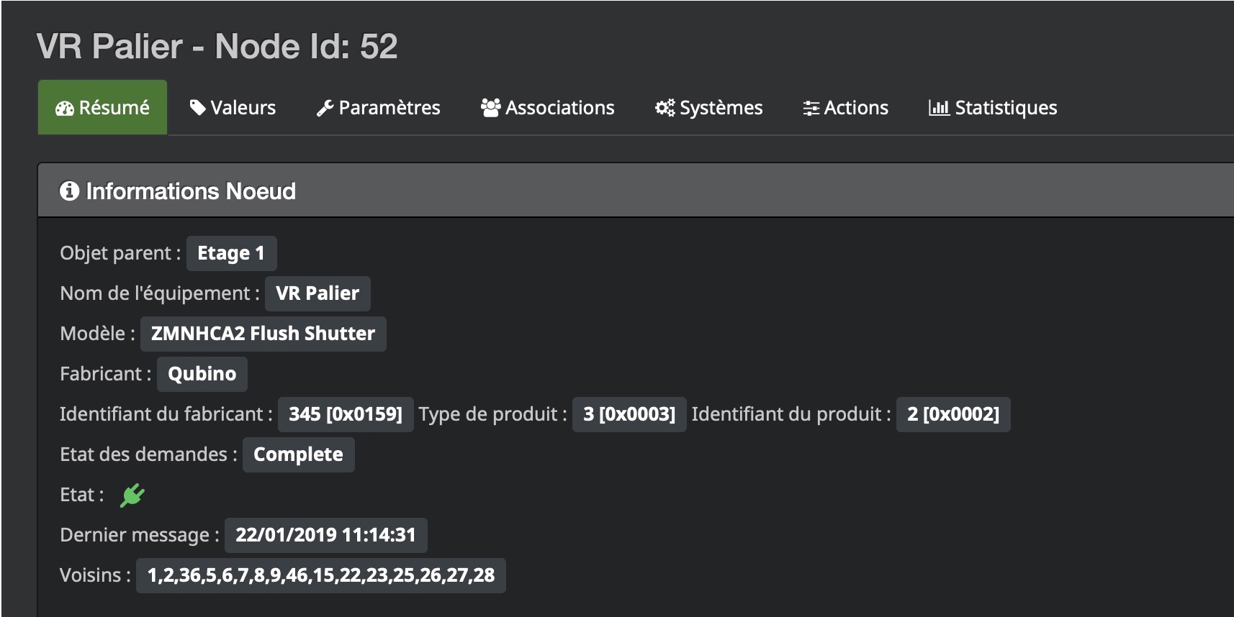Image resolution: width=1234 pixels, height=617 pixels.
Task: Click the Etat des demandes label
Action: pos(148,454)
